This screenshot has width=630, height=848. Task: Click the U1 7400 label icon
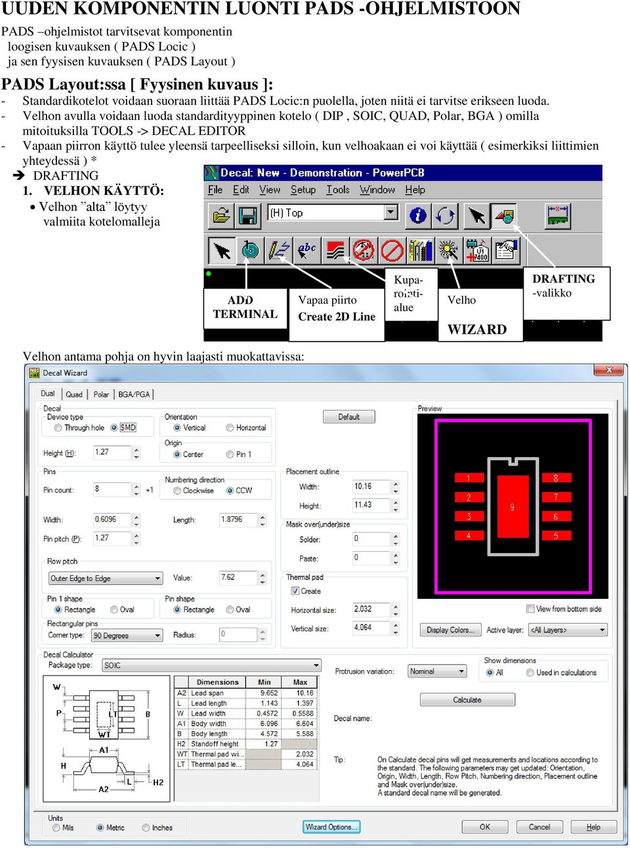click(x=478, y=250)
